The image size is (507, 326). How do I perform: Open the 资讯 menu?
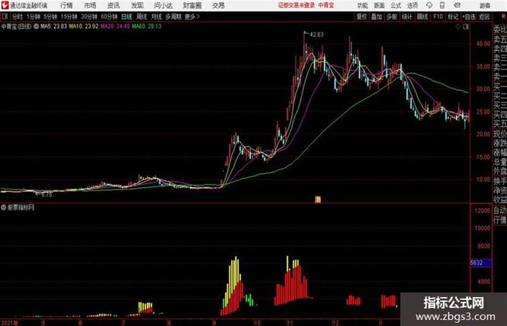(x=114, y=5)
